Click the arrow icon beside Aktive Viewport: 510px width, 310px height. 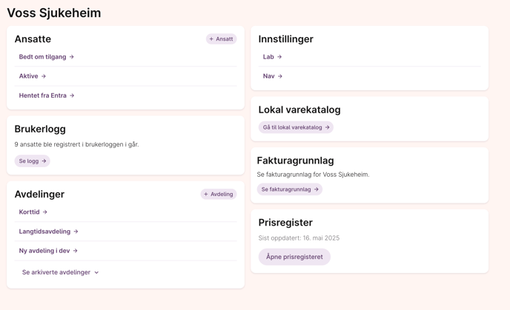point(44,76)
